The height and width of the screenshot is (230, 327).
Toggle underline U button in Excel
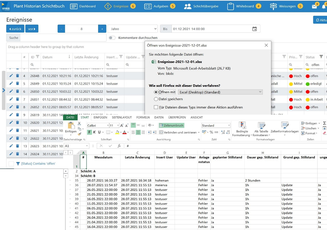pos(99,132)
